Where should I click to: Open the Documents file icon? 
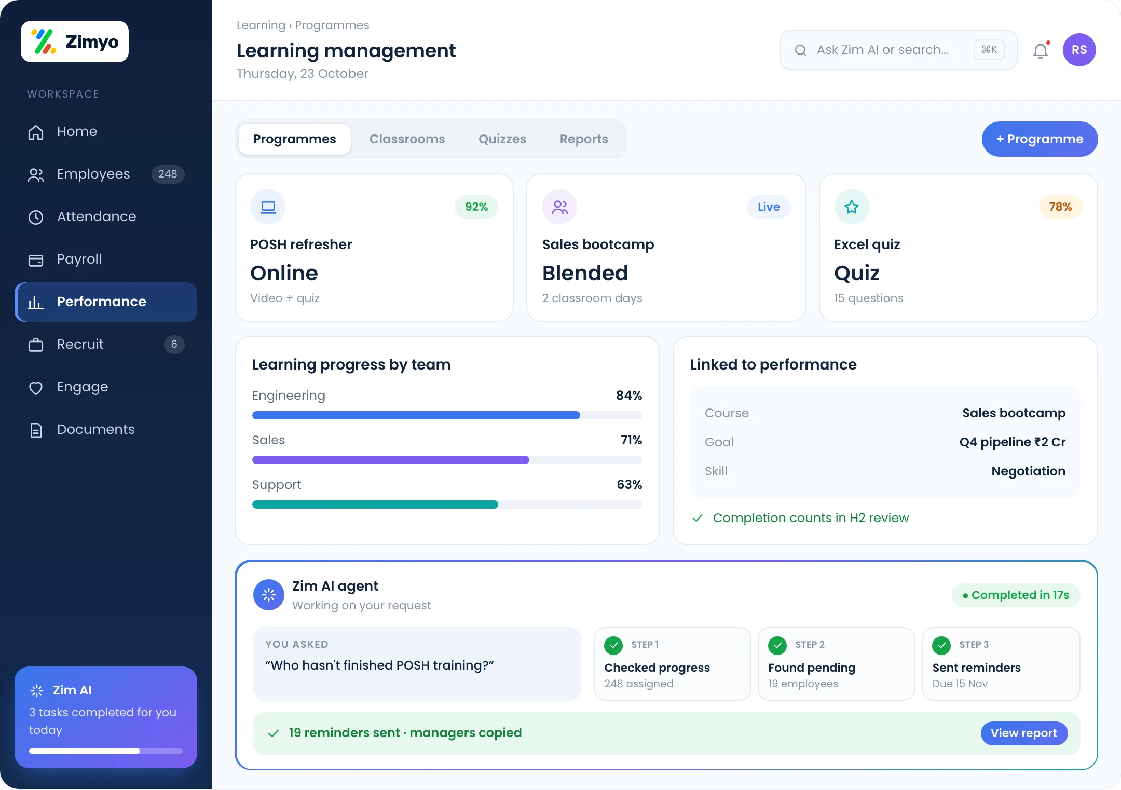pyautogui.click(x=36, y=430)
